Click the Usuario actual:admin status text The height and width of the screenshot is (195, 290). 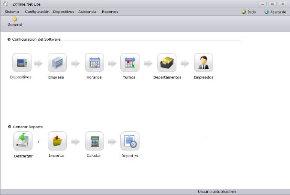point(217,192)
